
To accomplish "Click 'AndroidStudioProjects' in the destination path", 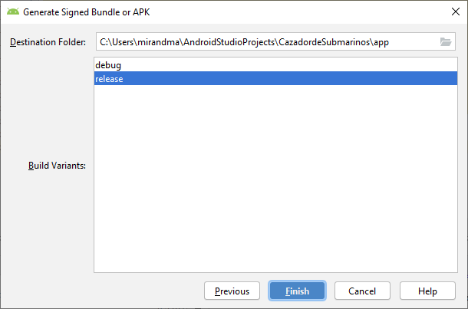I will 225,42.
